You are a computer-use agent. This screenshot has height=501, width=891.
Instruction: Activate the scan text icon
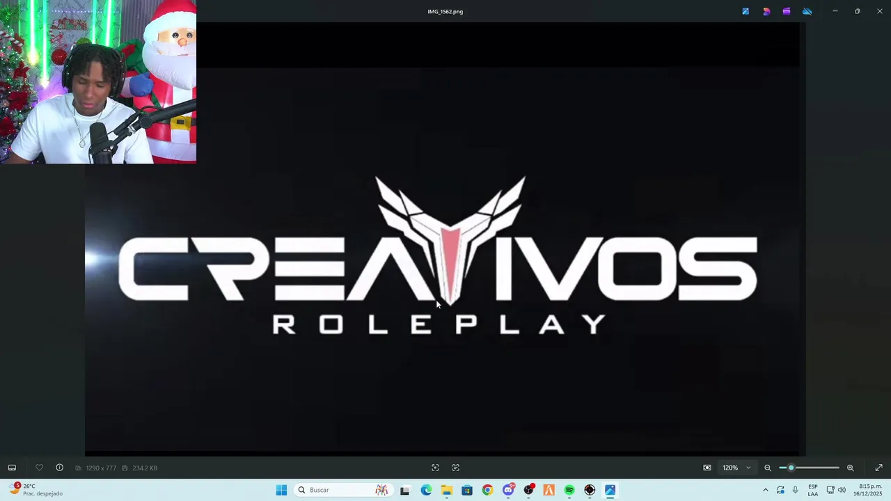(456, 468)
